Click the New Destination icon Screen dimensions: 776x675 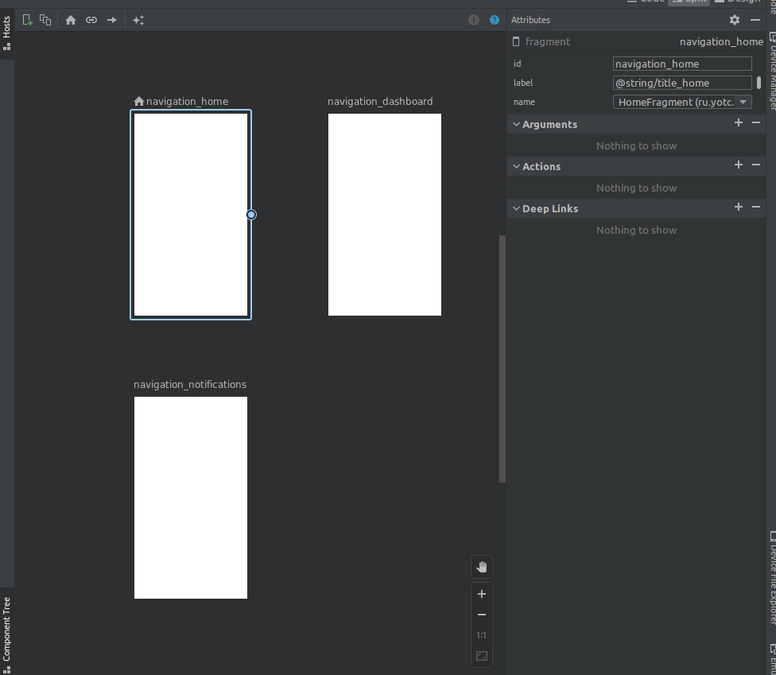point(28,20)
